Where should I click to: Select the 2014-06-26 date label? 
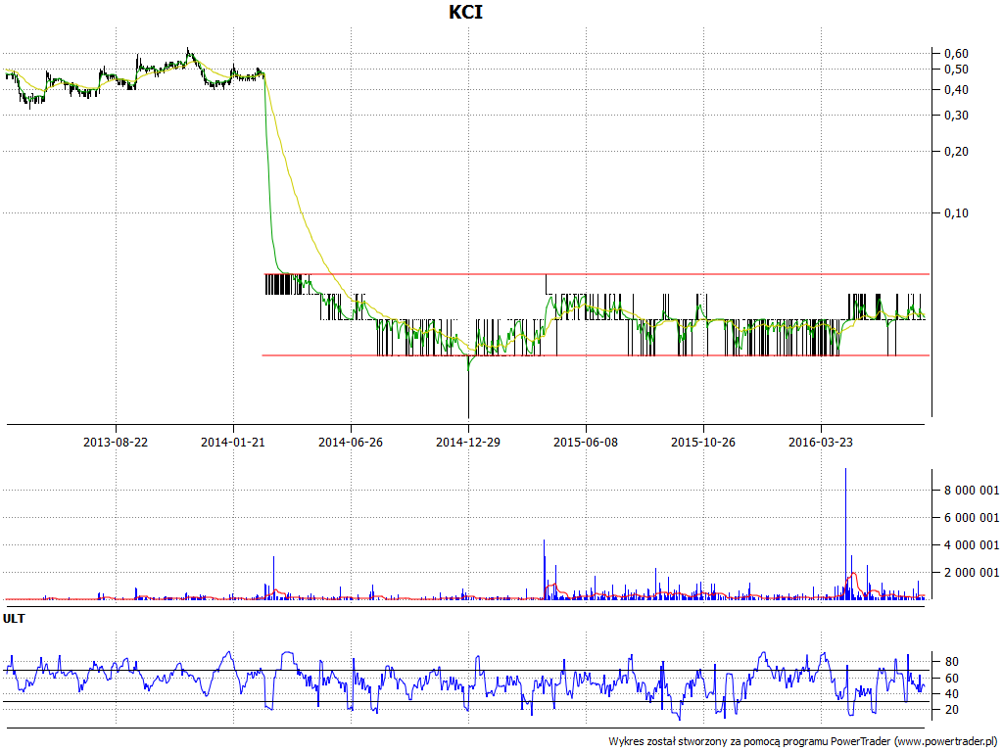click(351, 442)
